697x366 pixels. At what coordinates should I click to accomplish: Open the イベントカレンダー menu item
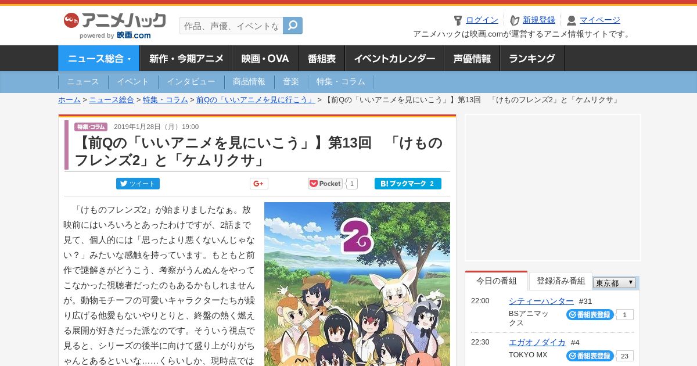point(395,58)
